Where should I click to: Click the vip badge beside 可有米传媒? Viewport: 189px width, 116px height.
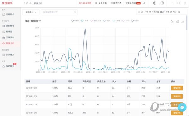tap(138, 3)
